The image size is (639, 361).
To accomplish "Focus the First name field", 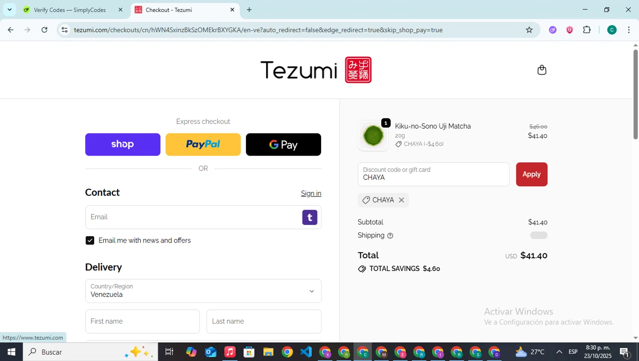I will click(142, 321).
